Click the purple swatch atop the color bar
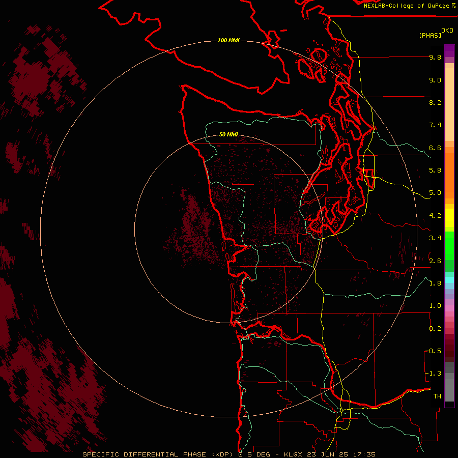Screen dimensions: 458x458 (x=449, y=51)
